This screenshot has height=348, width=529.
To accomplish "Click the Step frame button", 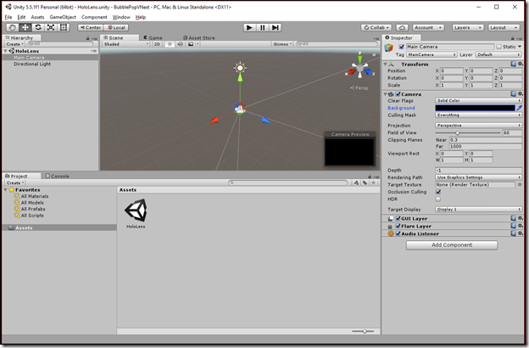I will point(276,27).
